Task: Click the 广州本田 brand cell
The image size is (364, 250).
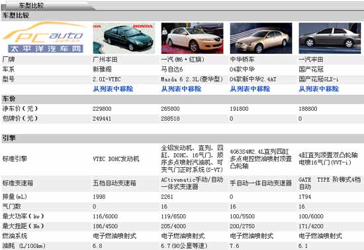Action: point(105,60)
